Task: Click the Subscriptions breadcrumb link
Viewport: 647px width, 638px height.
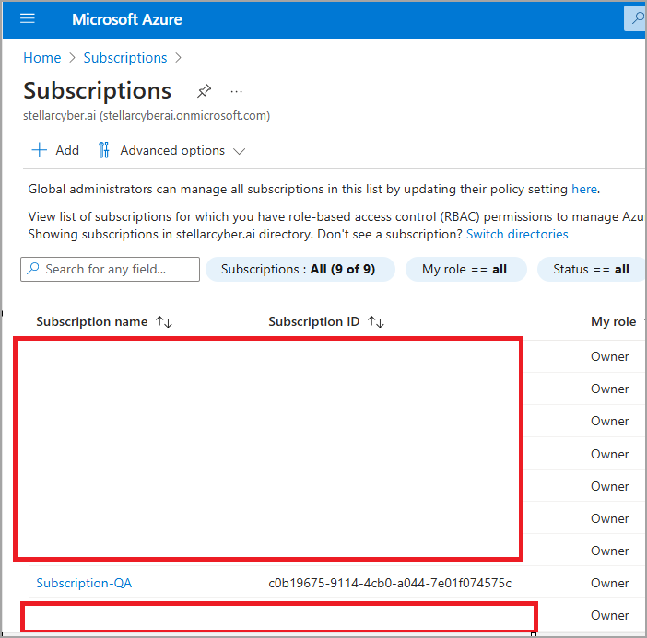Action: (x=125, y=57)
